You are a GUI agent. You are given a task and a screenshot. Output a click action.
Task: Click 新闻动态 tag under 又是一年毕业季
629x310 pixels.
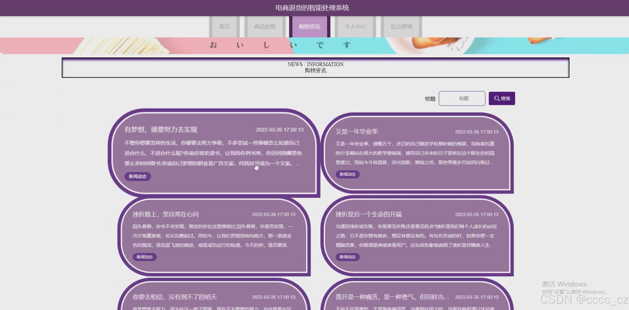point(347,174)
